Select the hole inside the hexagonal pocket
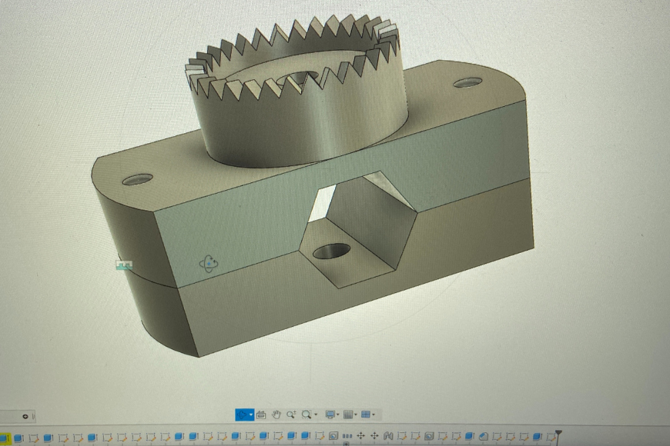 [x=332, y=251]
